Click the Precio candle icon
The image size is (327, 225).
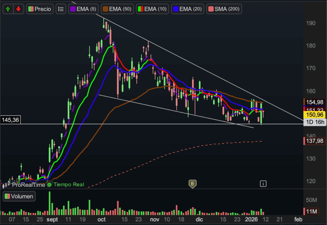click(x=31, y=9)
